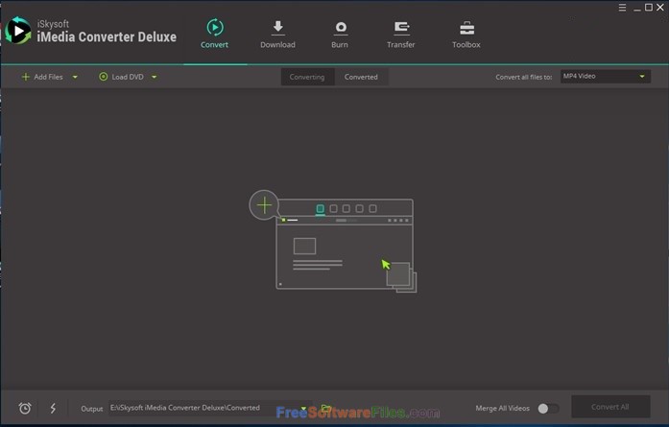Switch to the Download section

tap(277, 35)
